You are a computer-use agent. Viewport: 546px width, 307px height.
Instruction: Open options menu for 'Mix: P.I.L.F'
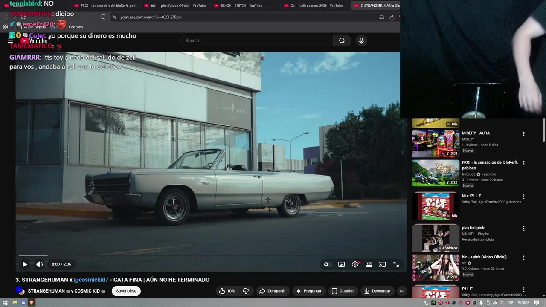[523, 197]
